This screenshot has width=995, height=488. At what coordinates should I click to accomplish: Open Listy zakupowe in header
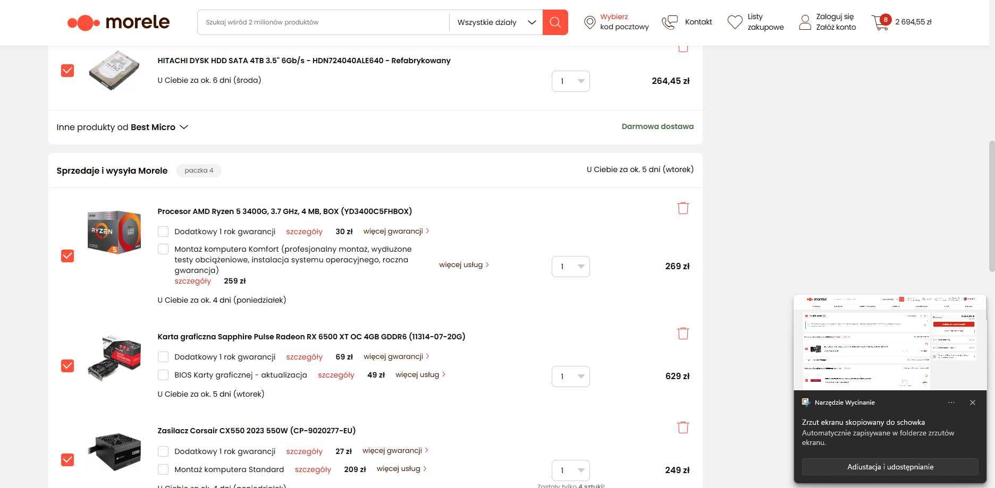point(765,22)
